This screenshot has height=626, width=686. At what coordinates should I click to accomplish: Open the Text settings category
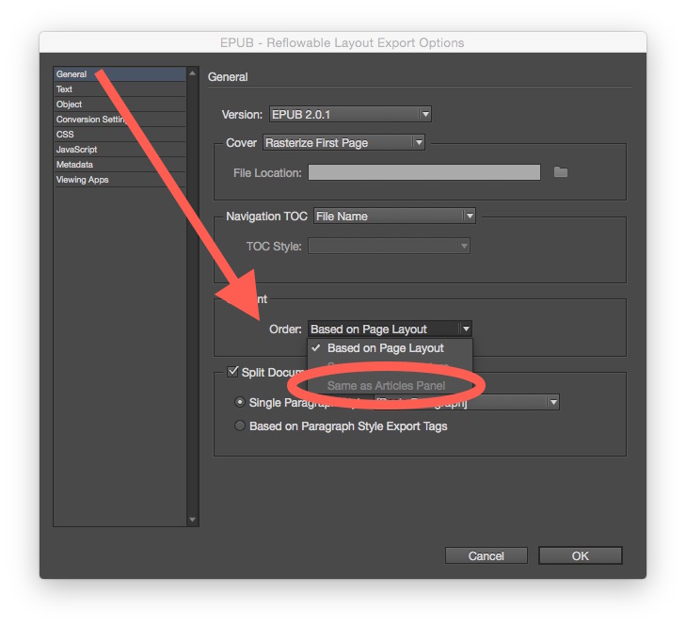(x=120, y=89)
